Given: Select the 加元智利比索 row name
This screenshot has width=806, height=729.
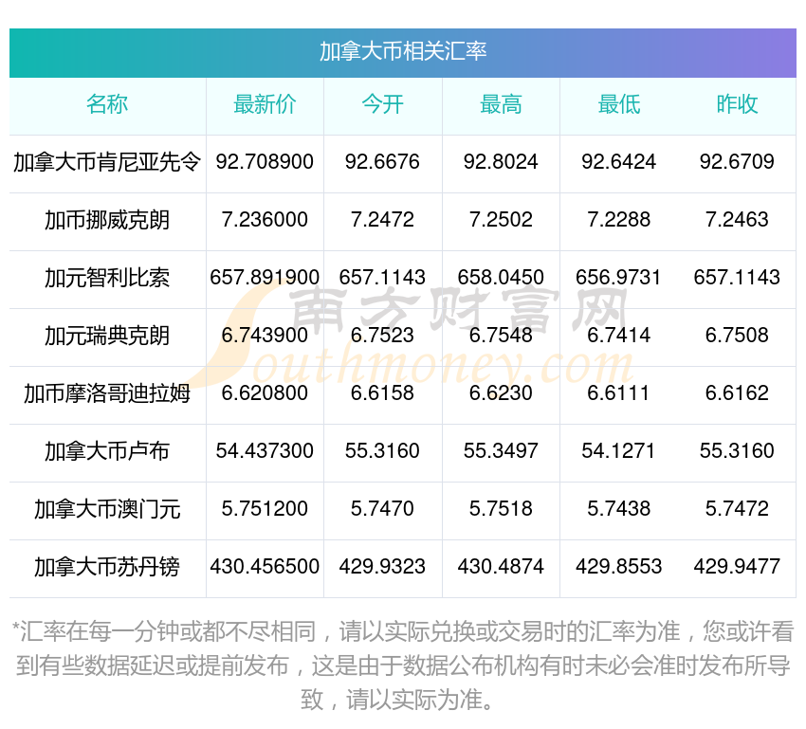Looking at the screenshot, I should pos(107,278).
